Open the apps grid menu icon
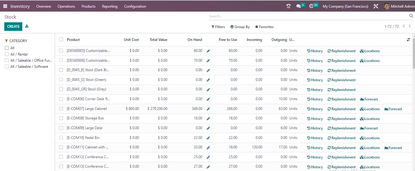The height and width of the screenshot is (171, 415). (x=5, y=6)
